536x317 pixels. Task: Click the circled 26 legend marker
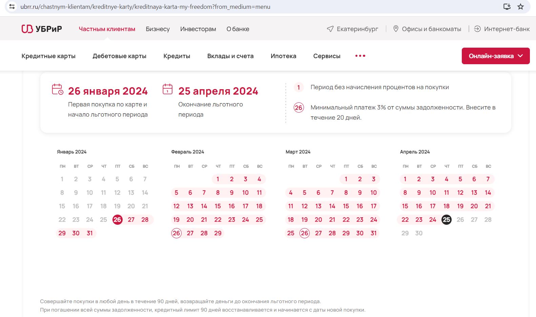[298, 108]
